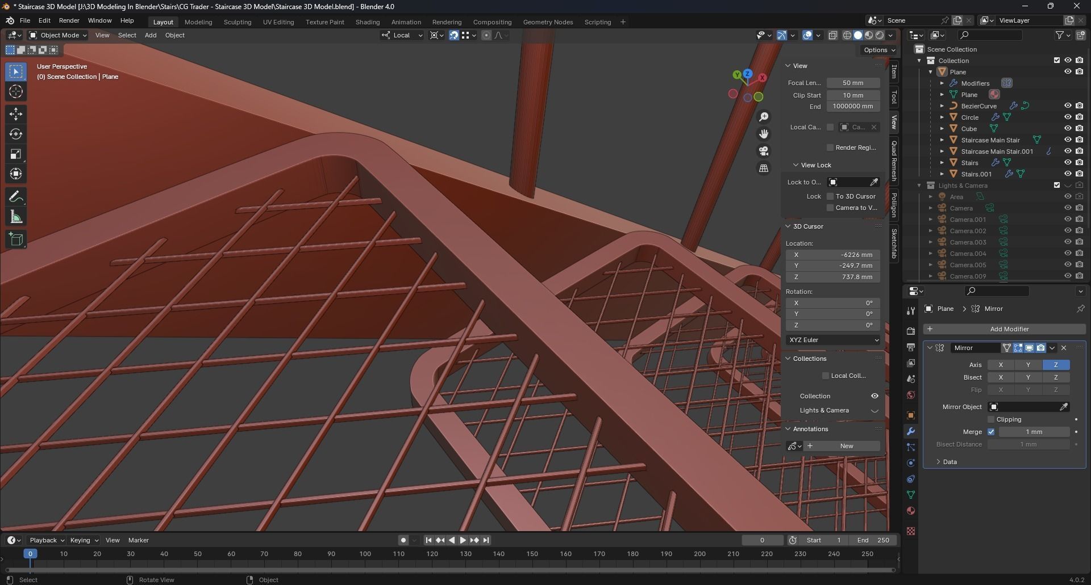
Task: Switch to the Shading workspace tab
Action: (x=368, y=22)
